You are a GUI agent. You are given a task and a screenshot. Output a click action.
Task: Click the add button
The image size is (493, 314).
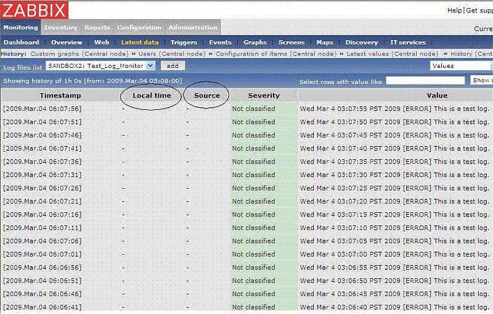[x=173, y=66]
